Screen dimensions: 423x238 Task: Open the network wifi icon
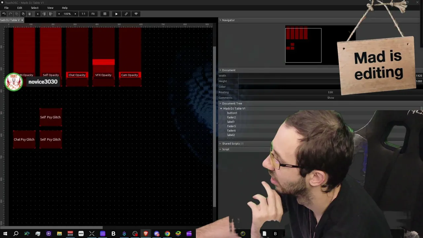pyautogui.click(x=136, y=14)
